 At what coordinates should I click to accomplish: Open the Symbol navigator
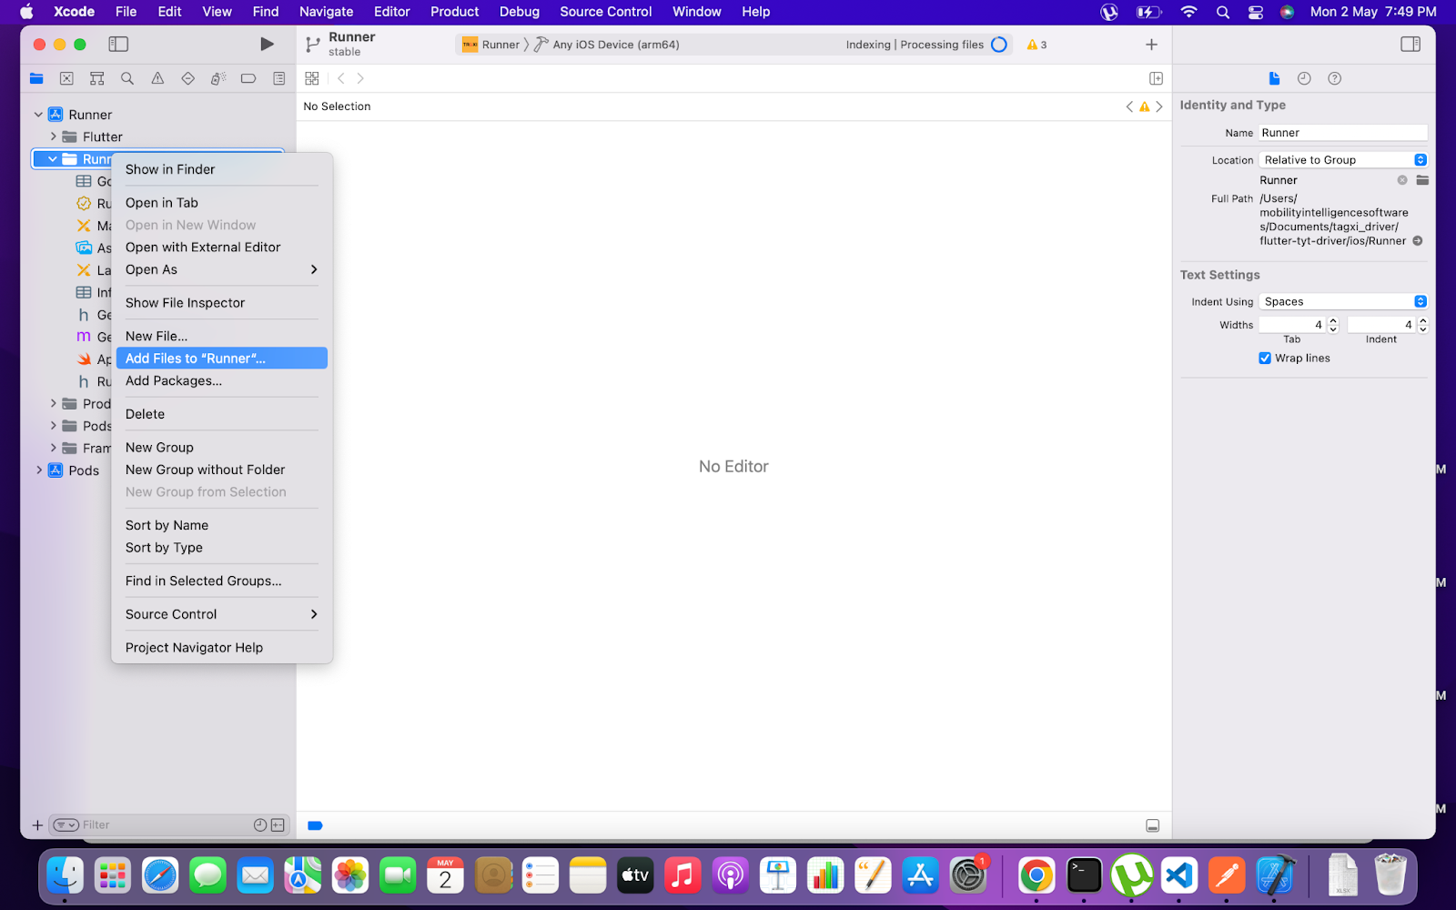coord(96,78)
